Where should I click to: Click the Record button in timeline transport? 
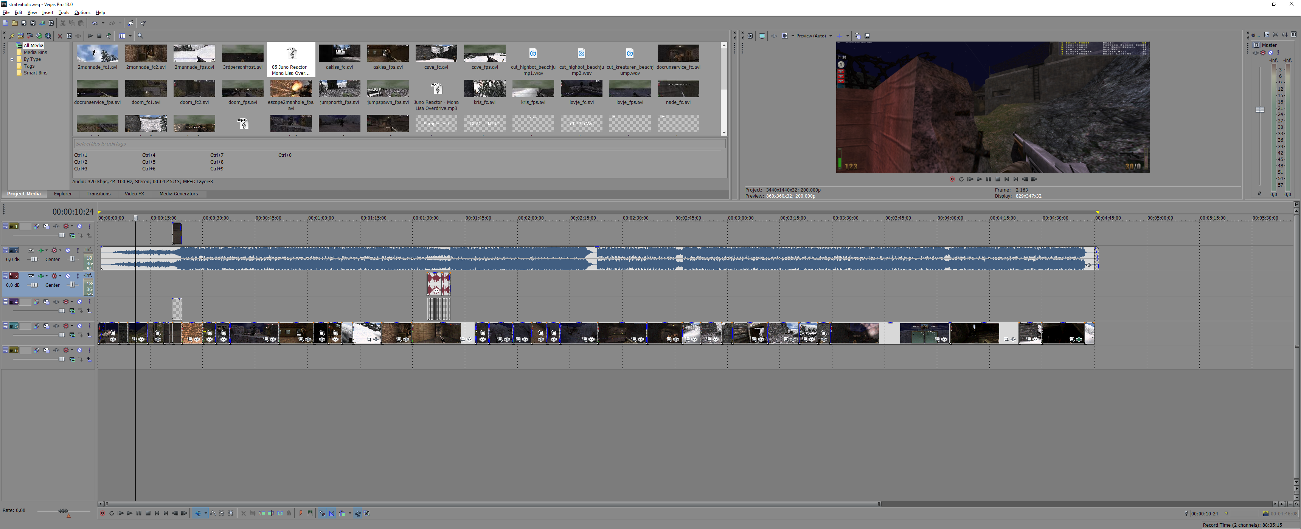click(102, 514)
